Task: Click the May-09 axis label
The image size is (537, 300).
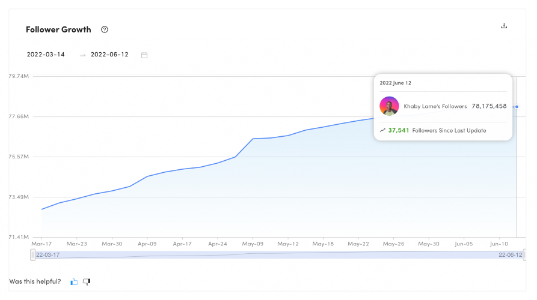Action: tap(253, 244)
